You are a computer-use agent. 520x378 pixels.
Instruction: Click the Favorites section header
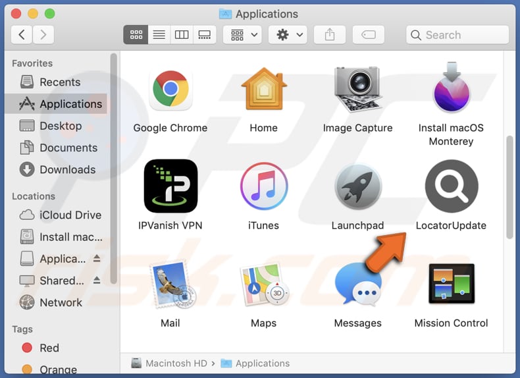(x=32, y=63)
